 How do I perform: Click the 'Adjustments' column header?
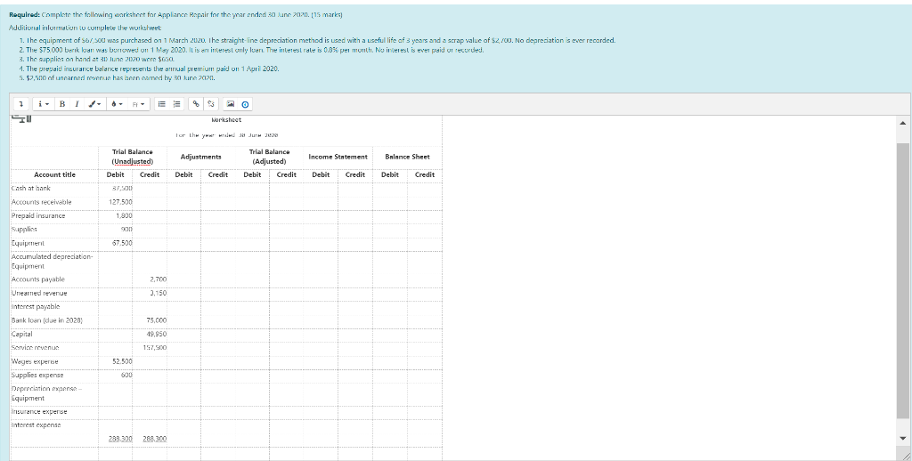(x=200, y=157)
